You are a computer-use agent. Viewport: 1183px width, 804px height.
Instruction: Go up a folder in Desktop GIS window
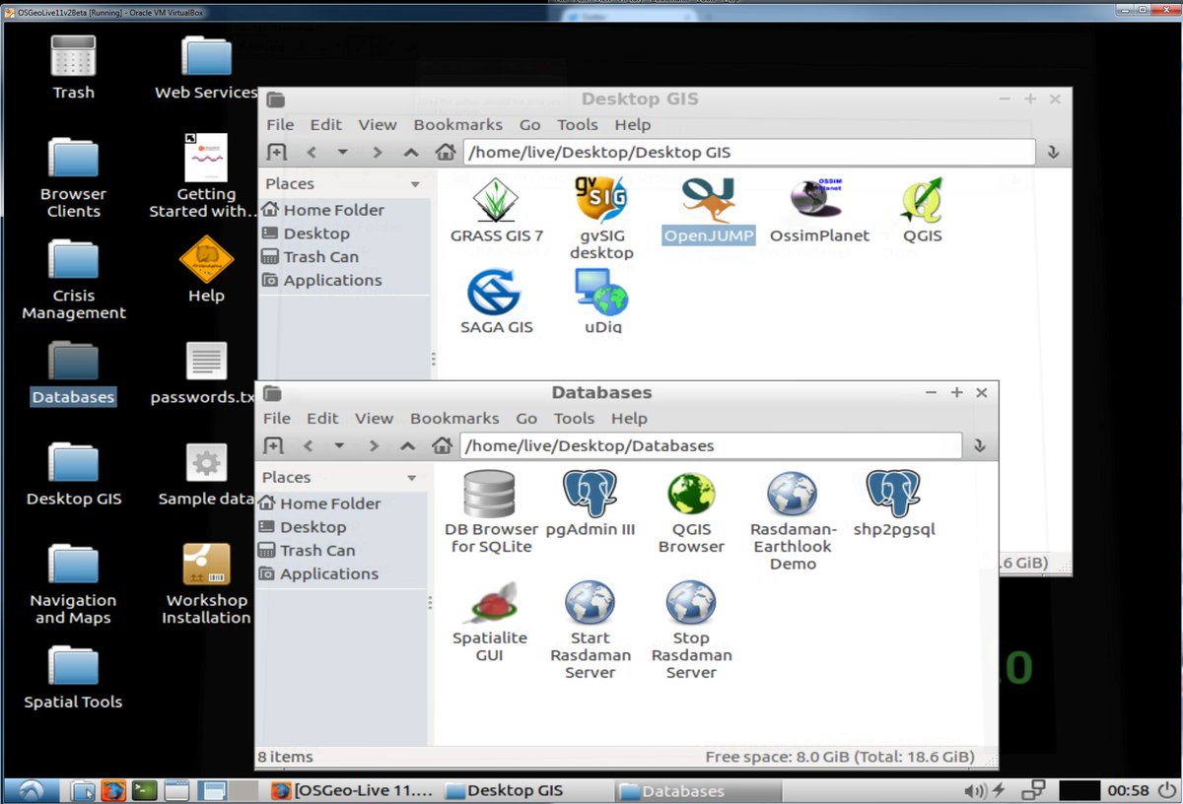[411, 152]
